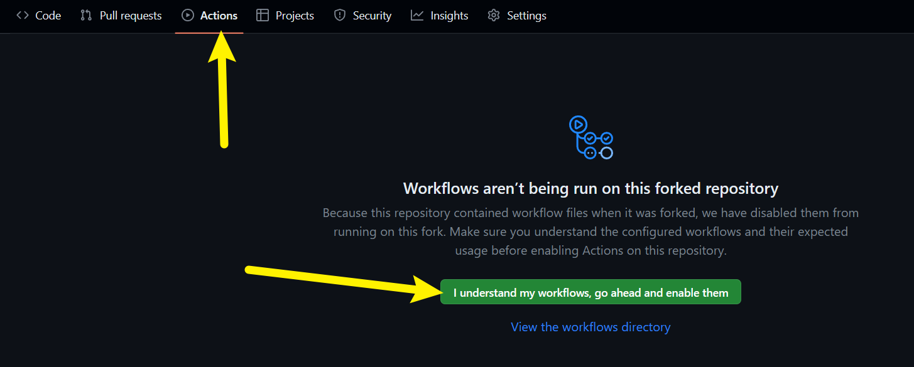Screen dimensions: 914x367
Task: Show the Insights tab
Action: [449, 16]
